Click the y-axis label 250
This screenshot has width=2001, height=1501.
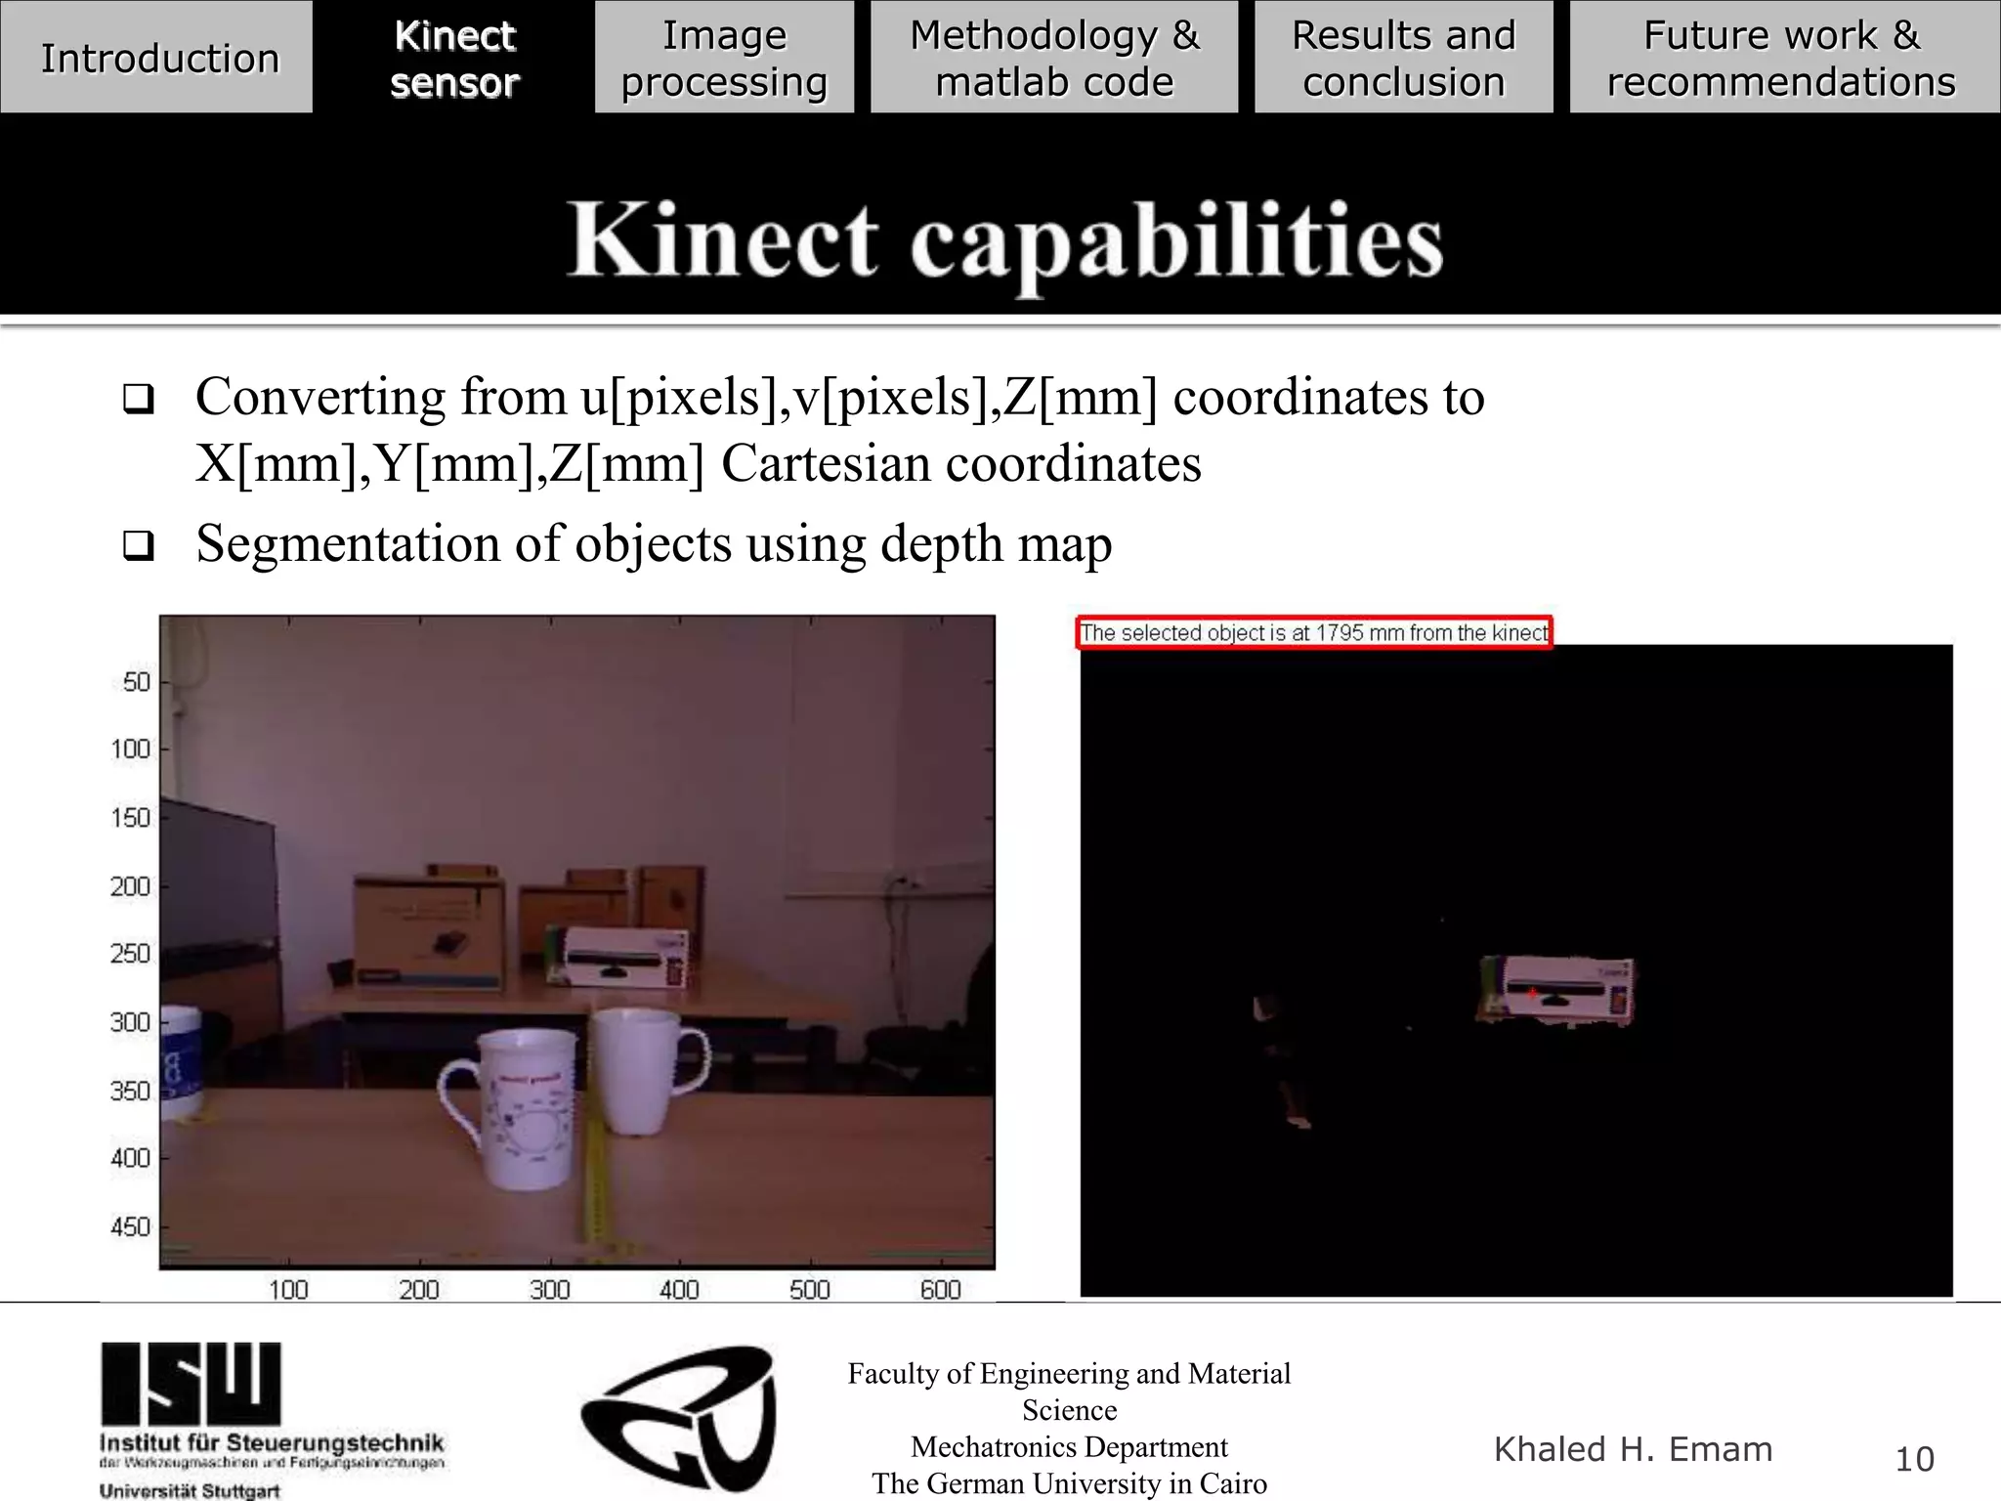[x=130, y=954]
